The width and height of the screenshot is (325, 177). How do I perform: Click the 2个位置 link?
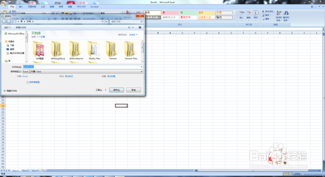[41, 37]
